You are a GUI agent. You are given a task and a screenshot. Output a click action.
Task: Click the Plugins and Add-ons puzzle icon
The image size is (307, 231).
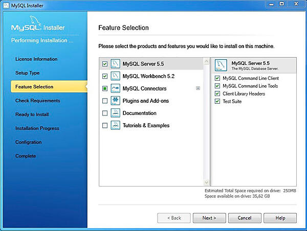point(115,101)
